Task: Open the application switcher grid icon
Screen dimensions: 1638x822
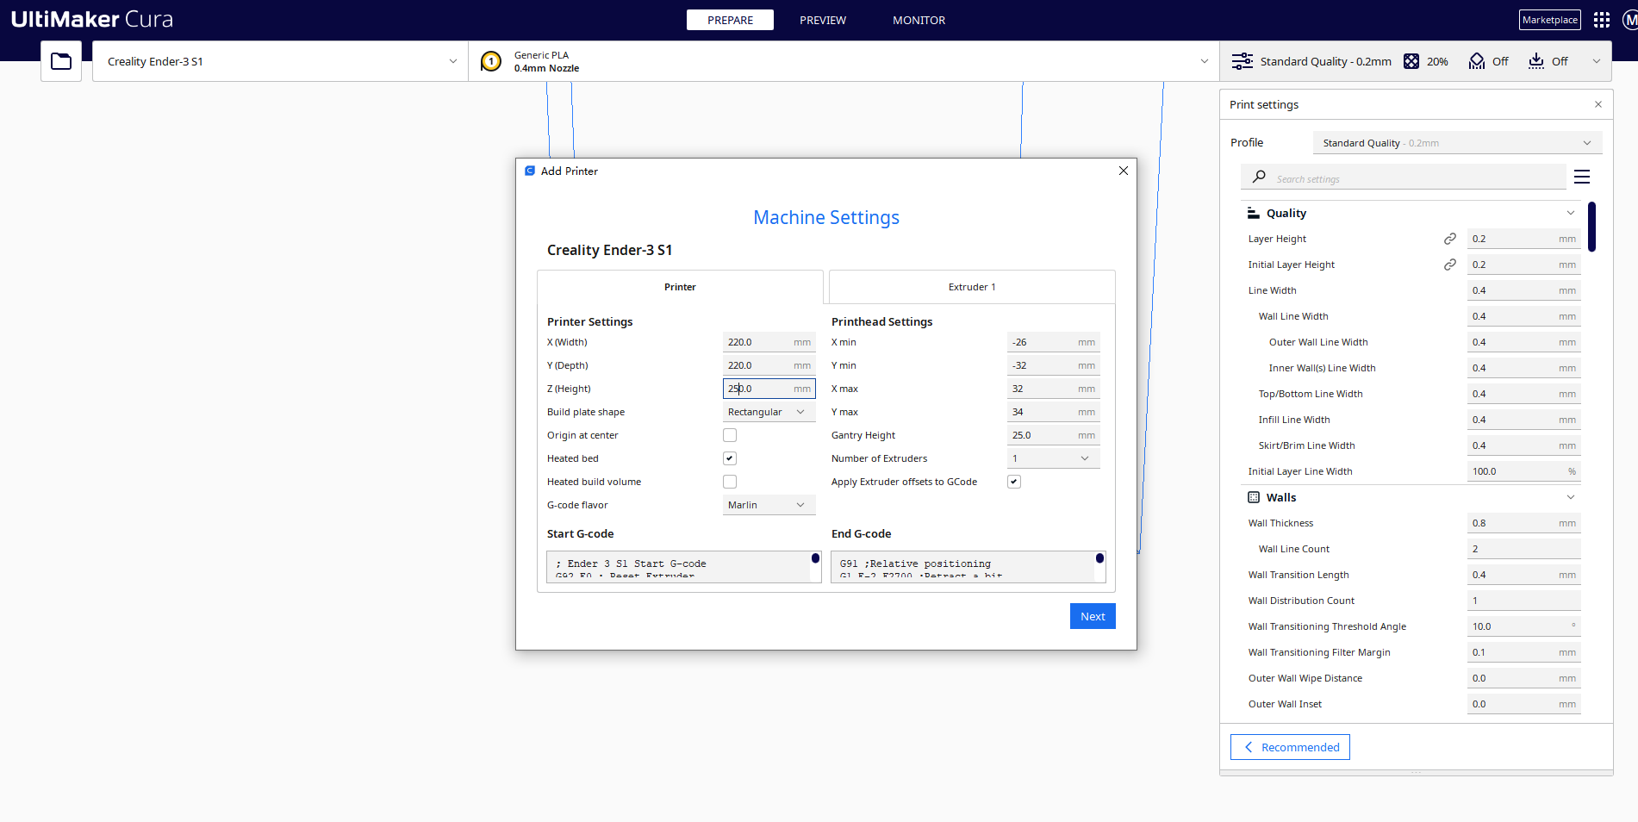Action: (1602, 20)
